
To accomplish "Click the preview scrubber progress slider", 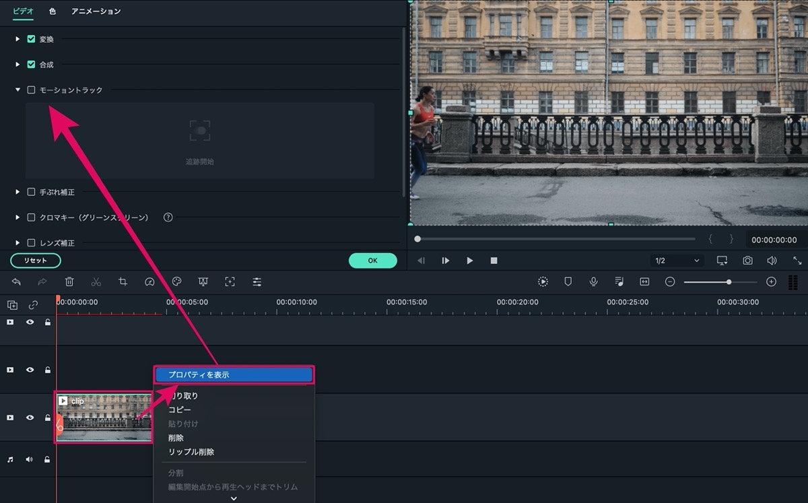I will tap(555, 239).
